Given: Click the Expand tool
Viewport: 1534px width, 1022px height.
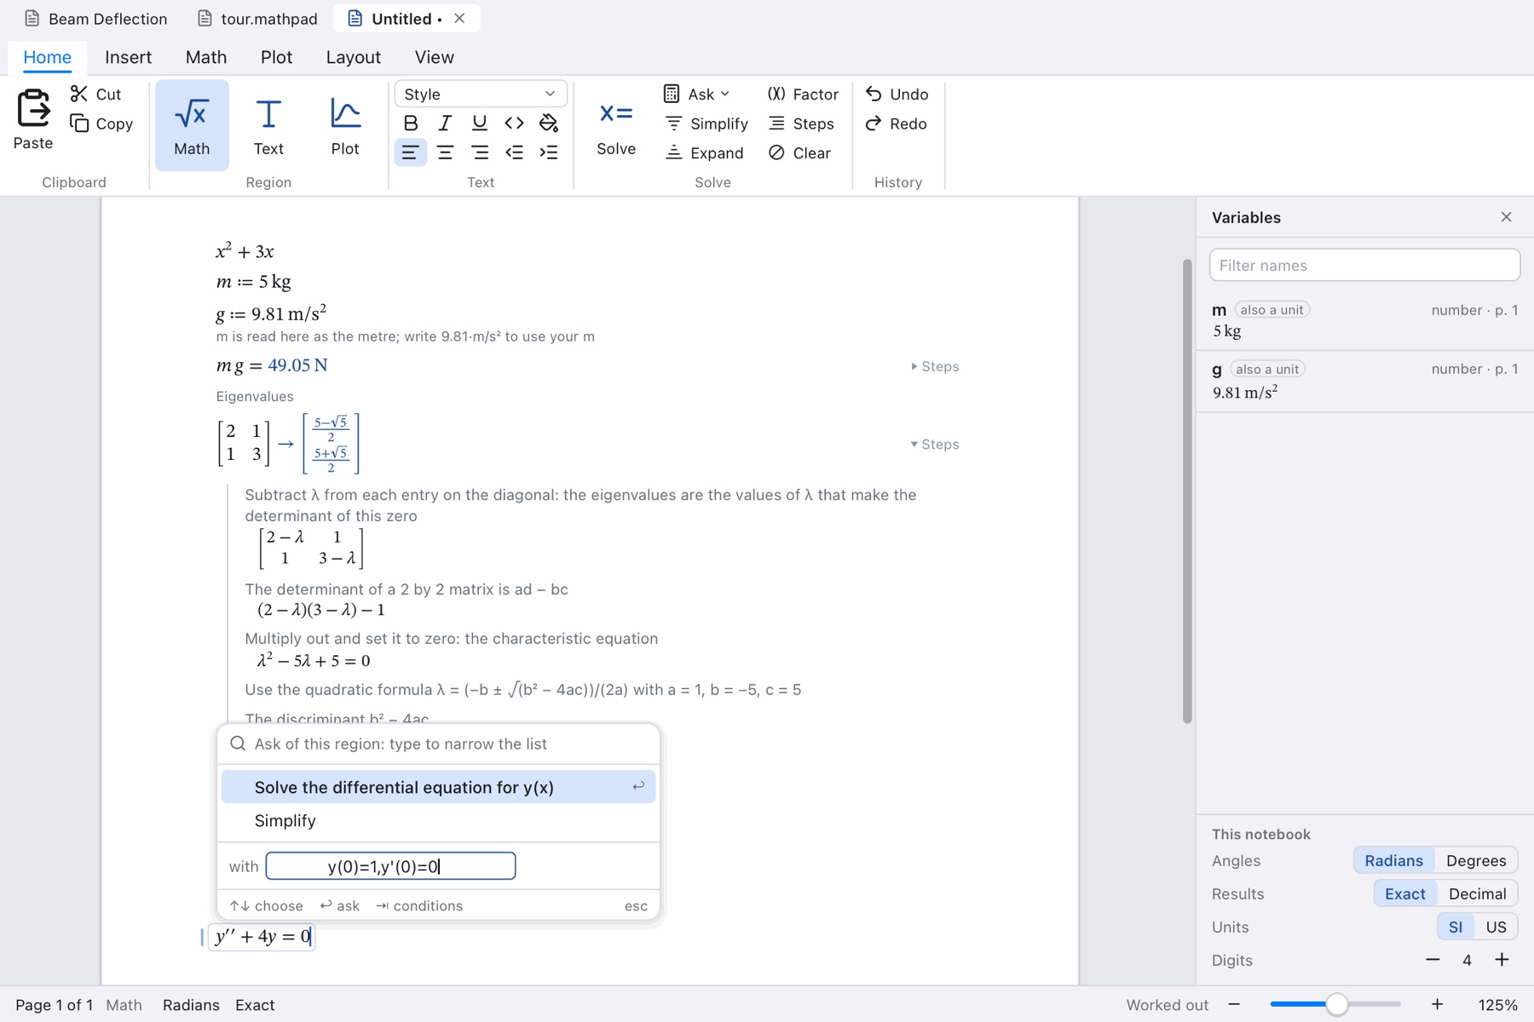Looking at the screenshot, I should tap(704, 152).
